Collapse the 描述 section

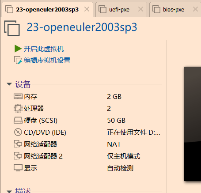click(x=9, y=192)
